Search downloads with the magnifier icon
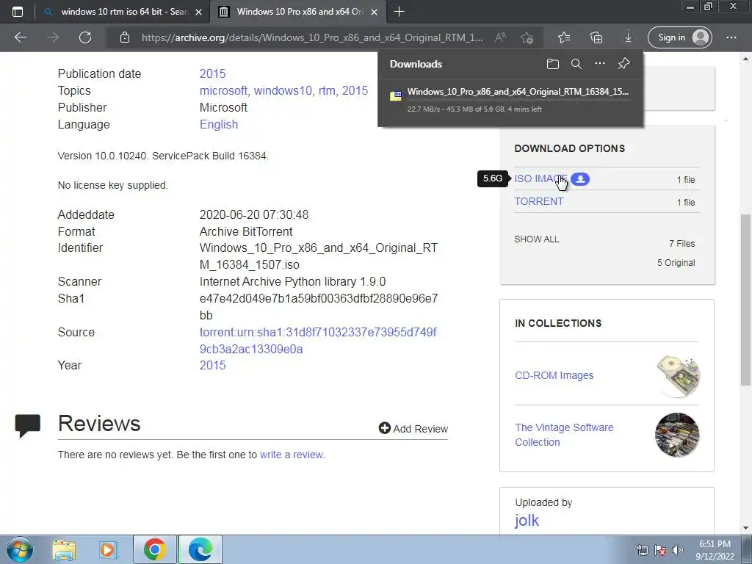Image resolution: width=752 pixels, height=564 pixels. point(576,64)
